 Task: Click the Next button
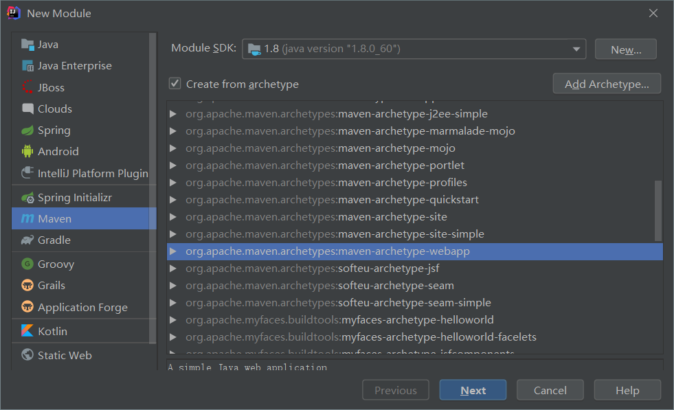point(473,390)
